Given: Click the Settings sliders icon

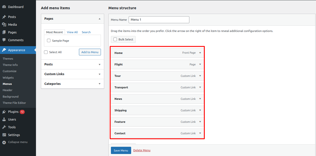Looking at the screenshot, I should pos(4,135).
